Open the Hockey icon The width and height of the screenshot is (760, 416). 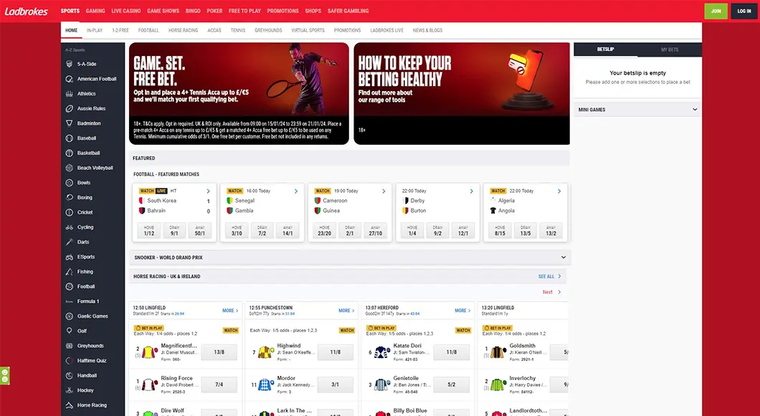point(70,390)
